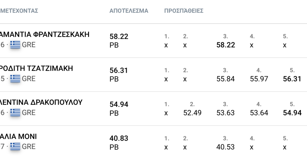The image size is (307, 159).
Task: Click the Greek flag beside ΦΡΑΝΤΖΕΣΚΑΚΗ
Action: click(x=15, y=45)
